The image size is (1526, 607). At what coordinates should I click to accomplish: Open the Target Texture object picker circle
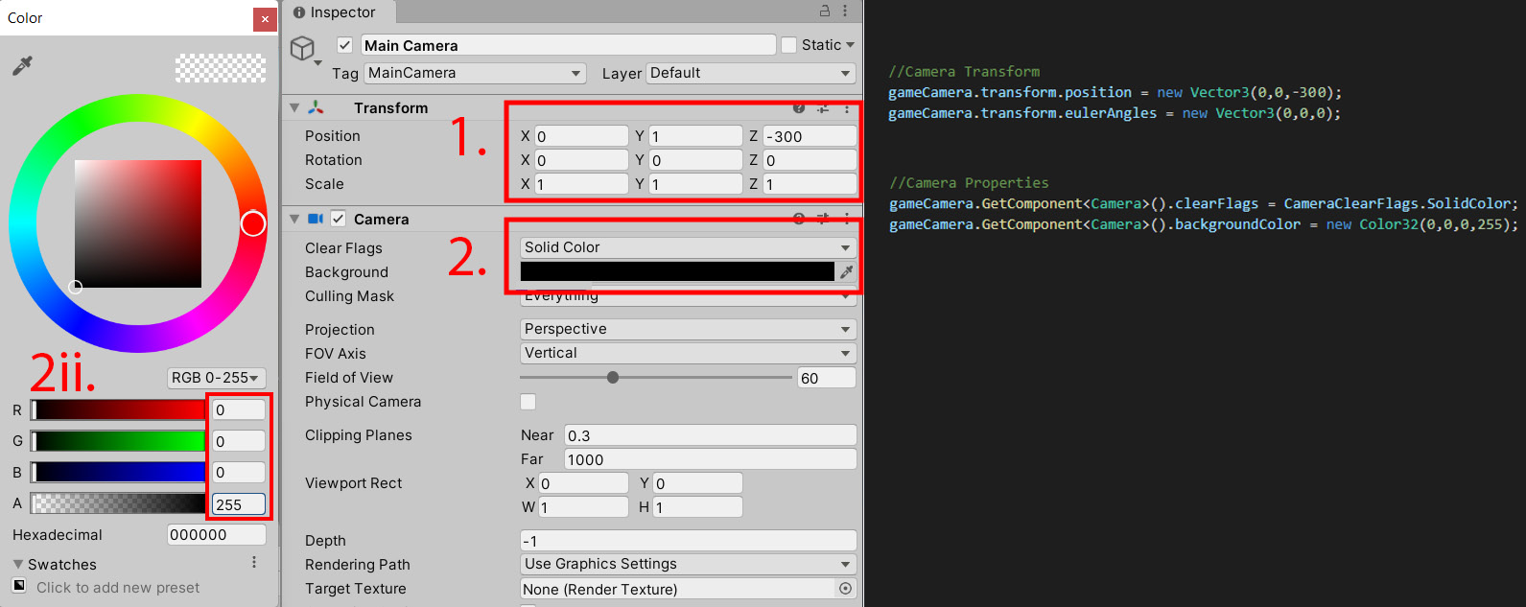click(x=845, y=589)
